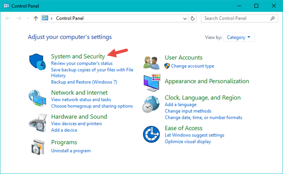This screenshot has height=174, width=283.
Task: Open Network and Internet category
Action: 79,93
